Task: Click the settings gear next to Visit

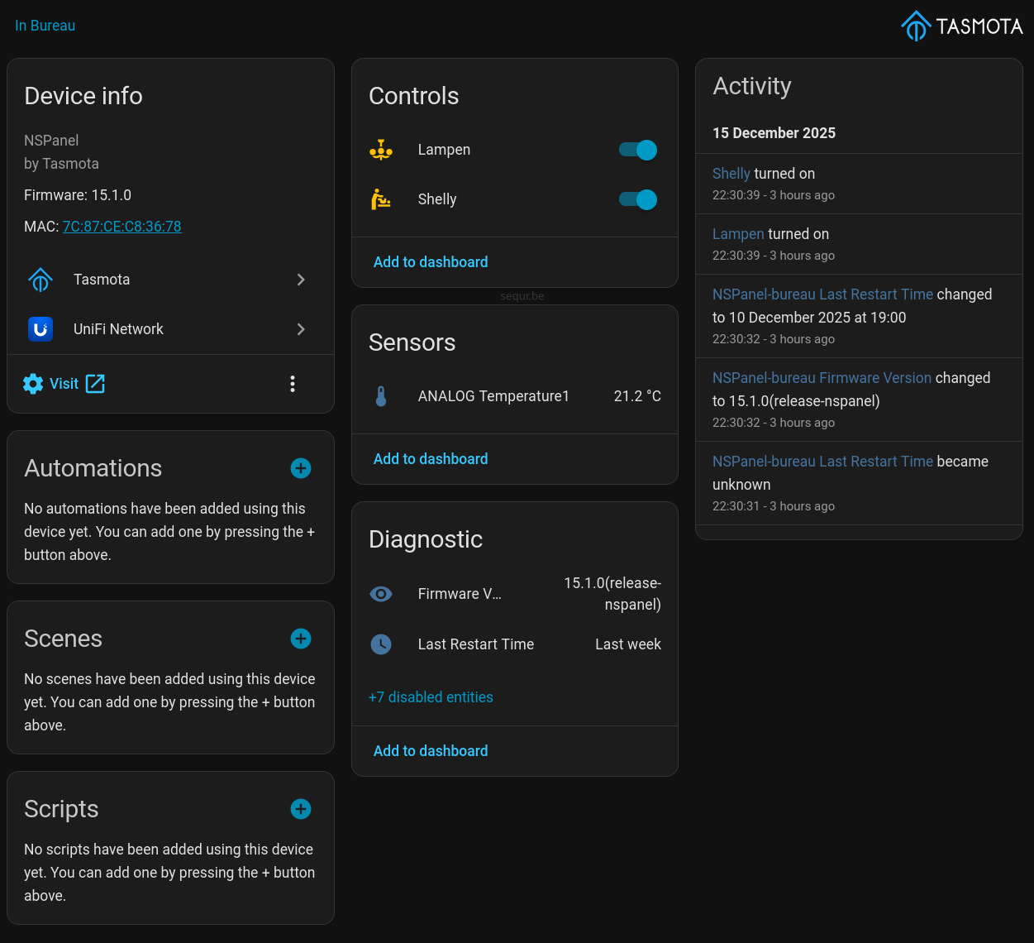Action: click(33, 383)
